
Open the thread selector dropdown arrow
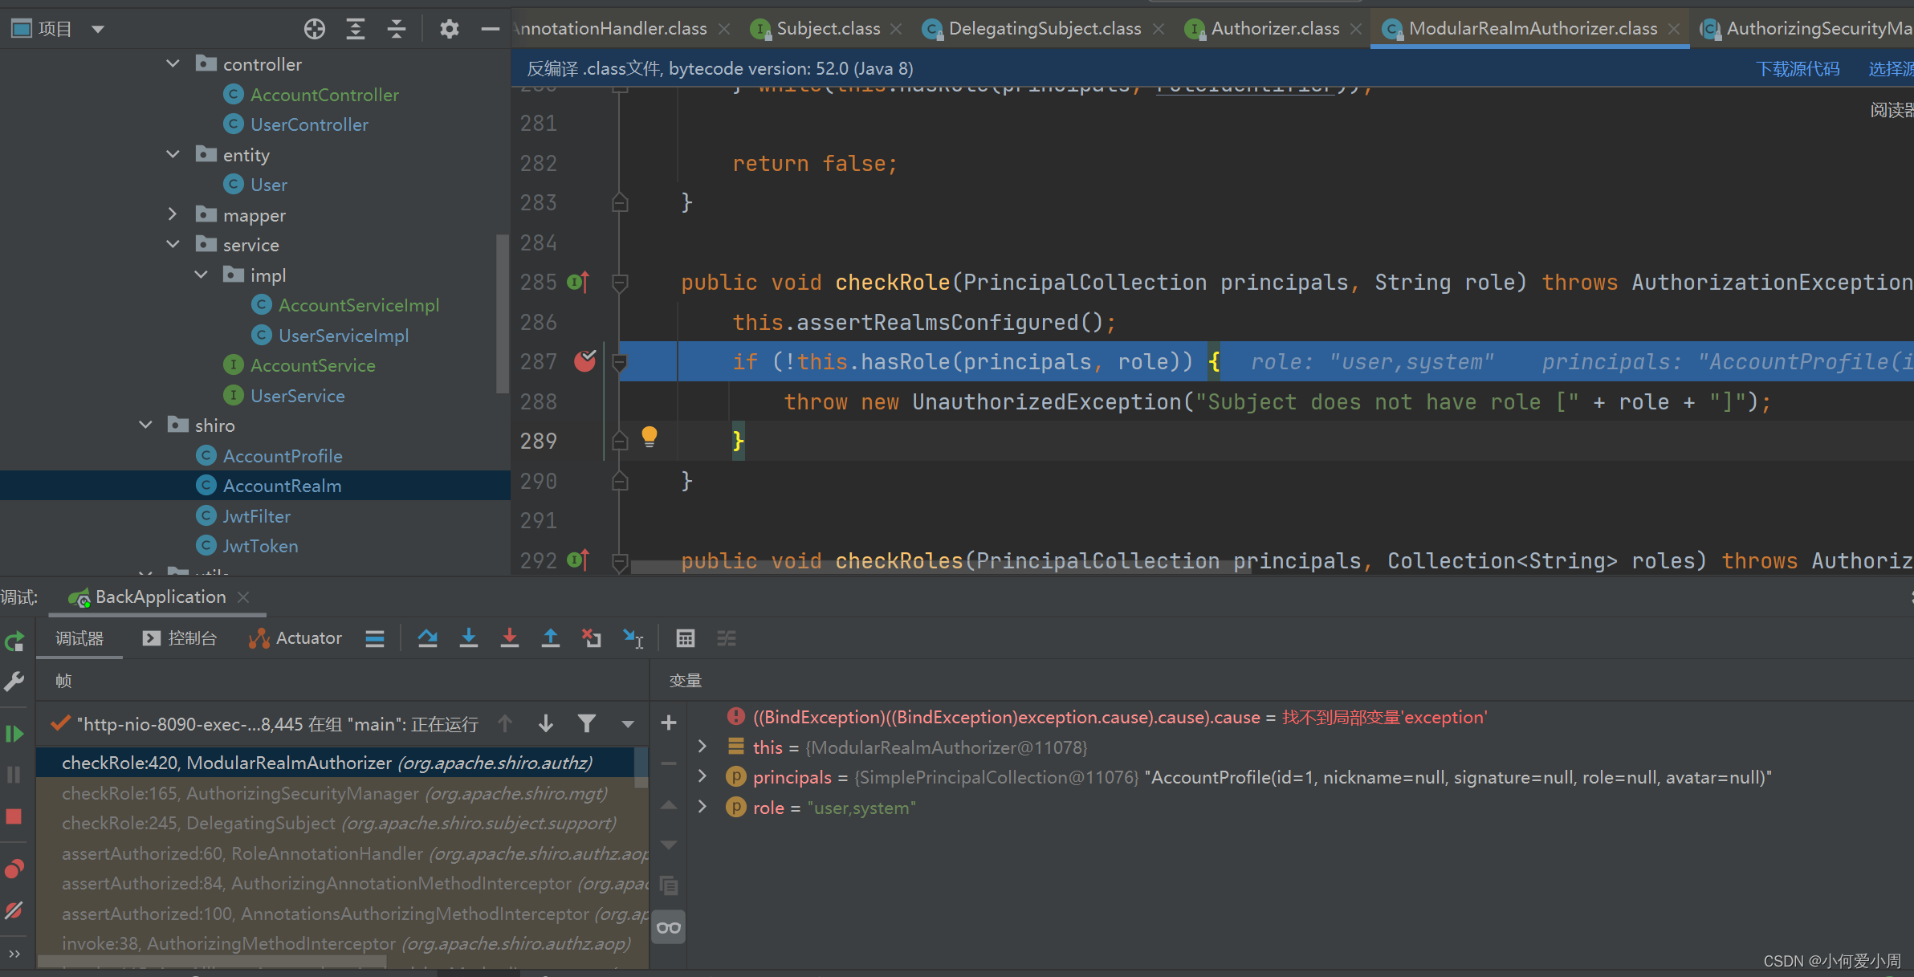[628, 724]
